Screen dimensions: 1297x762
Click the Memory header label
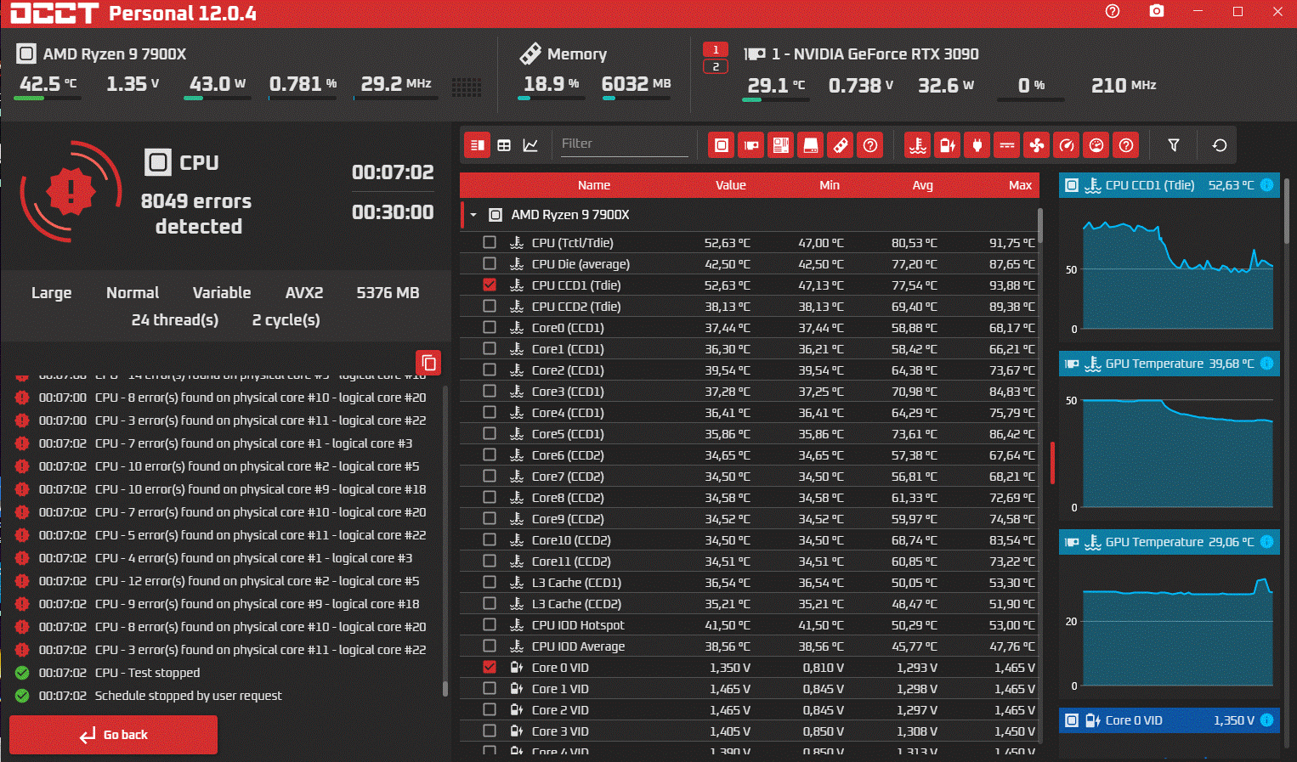click(577, 54)
